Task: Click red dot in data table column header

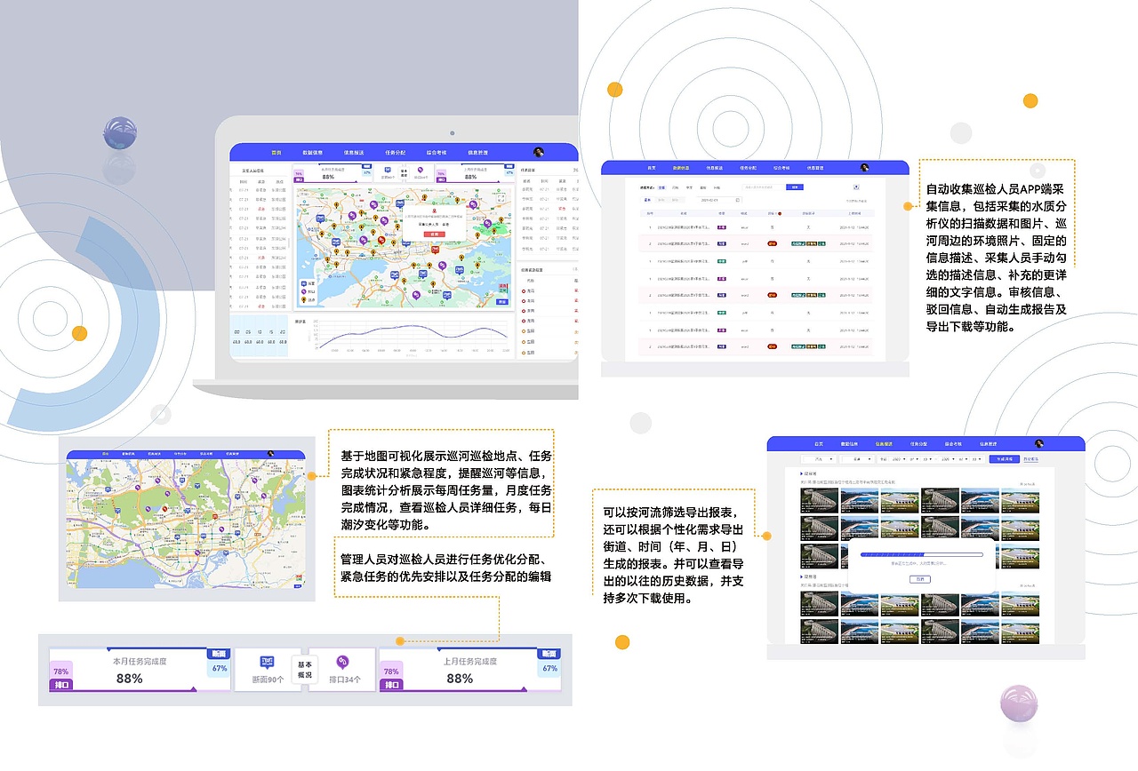Action: [780, 213]
